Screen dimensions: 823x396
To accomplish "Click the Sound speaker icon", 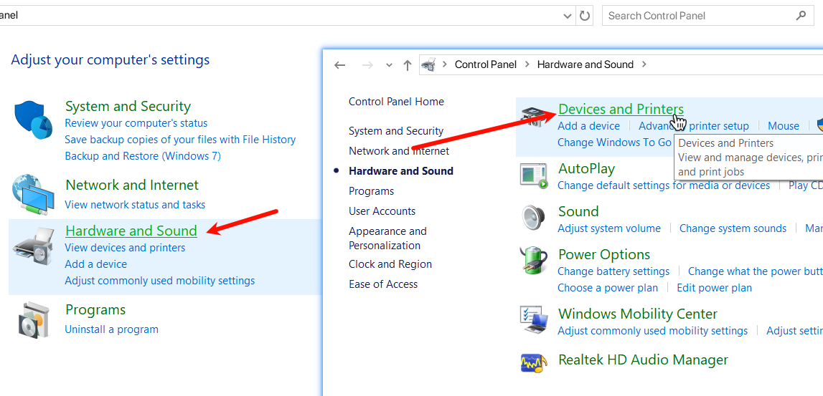I will coord(534,218).
